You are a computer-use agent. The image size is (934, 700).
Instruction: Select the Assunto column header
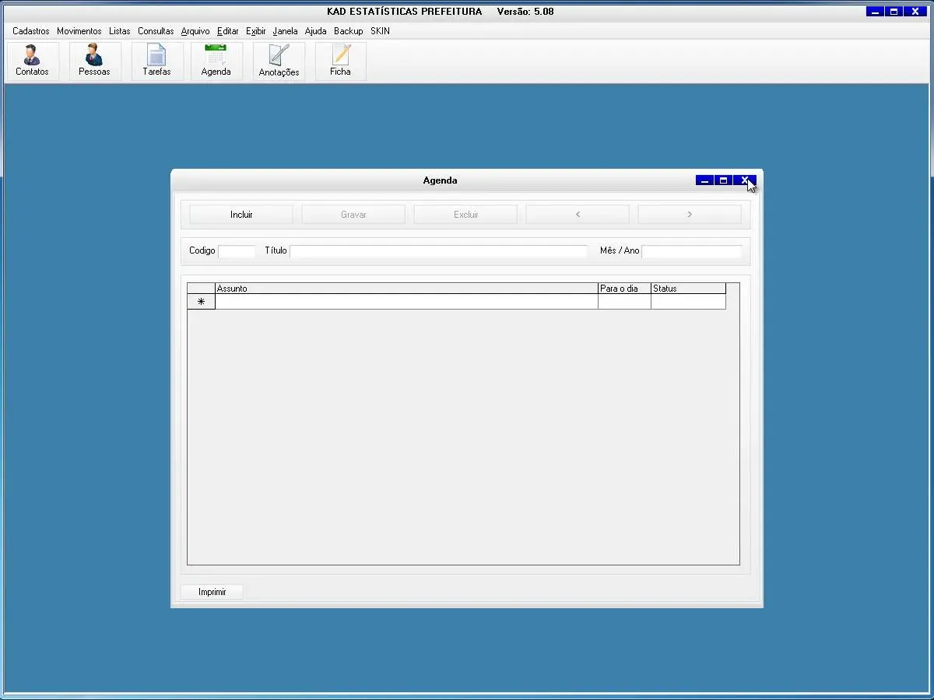click(406, 289)
